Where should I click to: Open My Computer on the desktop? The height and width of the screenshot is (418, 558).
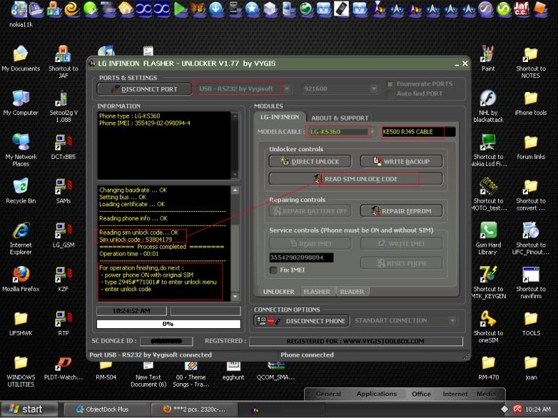(x=21, y=103)
